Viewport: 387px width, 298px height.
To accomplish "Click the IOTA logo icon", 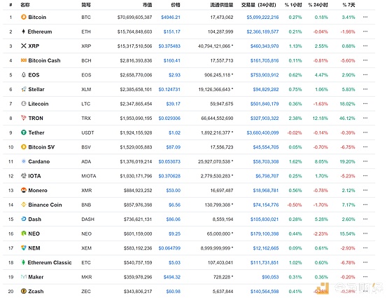I will [x=24, y=176].
